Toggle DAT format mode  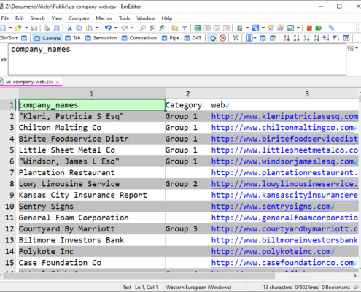coord(193,38)
